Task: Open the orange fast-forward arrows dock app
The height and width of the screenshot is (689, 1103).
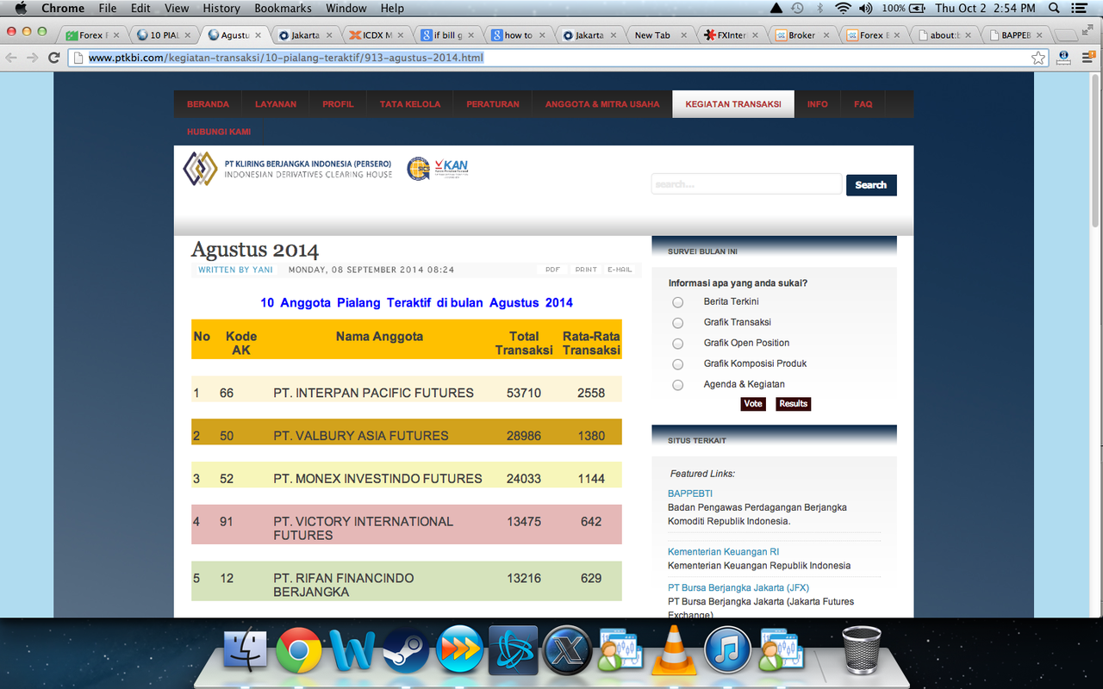Action: coord(459,649)
